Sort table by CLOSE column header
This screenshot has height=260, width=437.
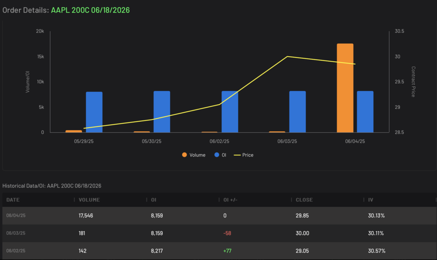304,200
